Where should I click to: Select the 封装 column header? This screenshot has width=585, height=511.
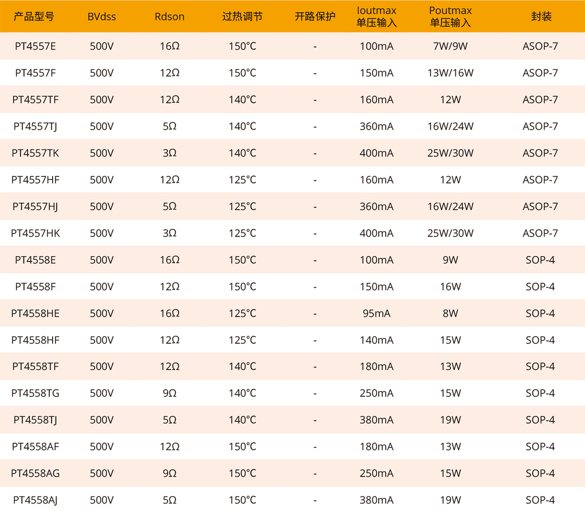coord(541,17)
